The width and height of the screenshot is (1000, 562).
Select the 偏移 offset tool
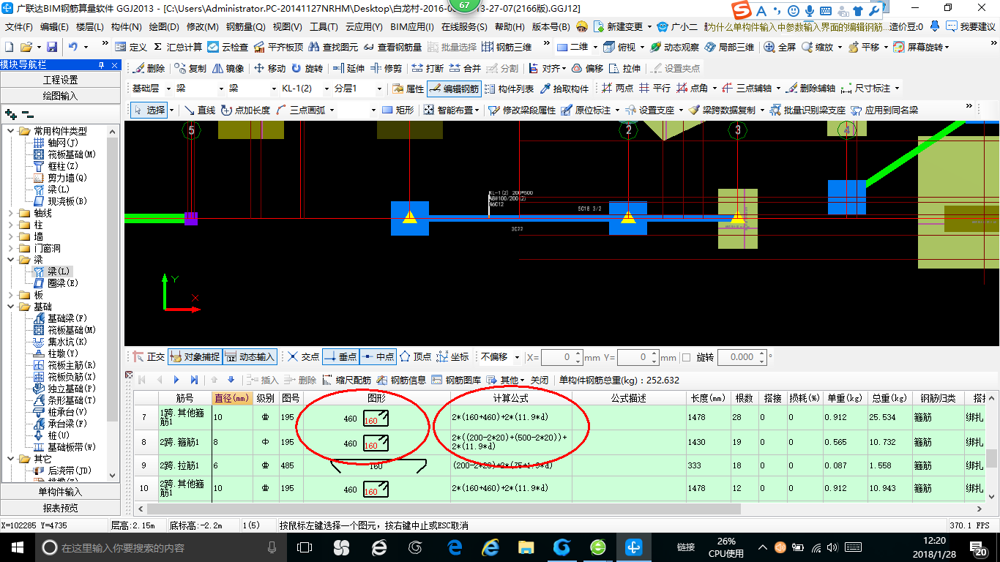tap(586, 68)
